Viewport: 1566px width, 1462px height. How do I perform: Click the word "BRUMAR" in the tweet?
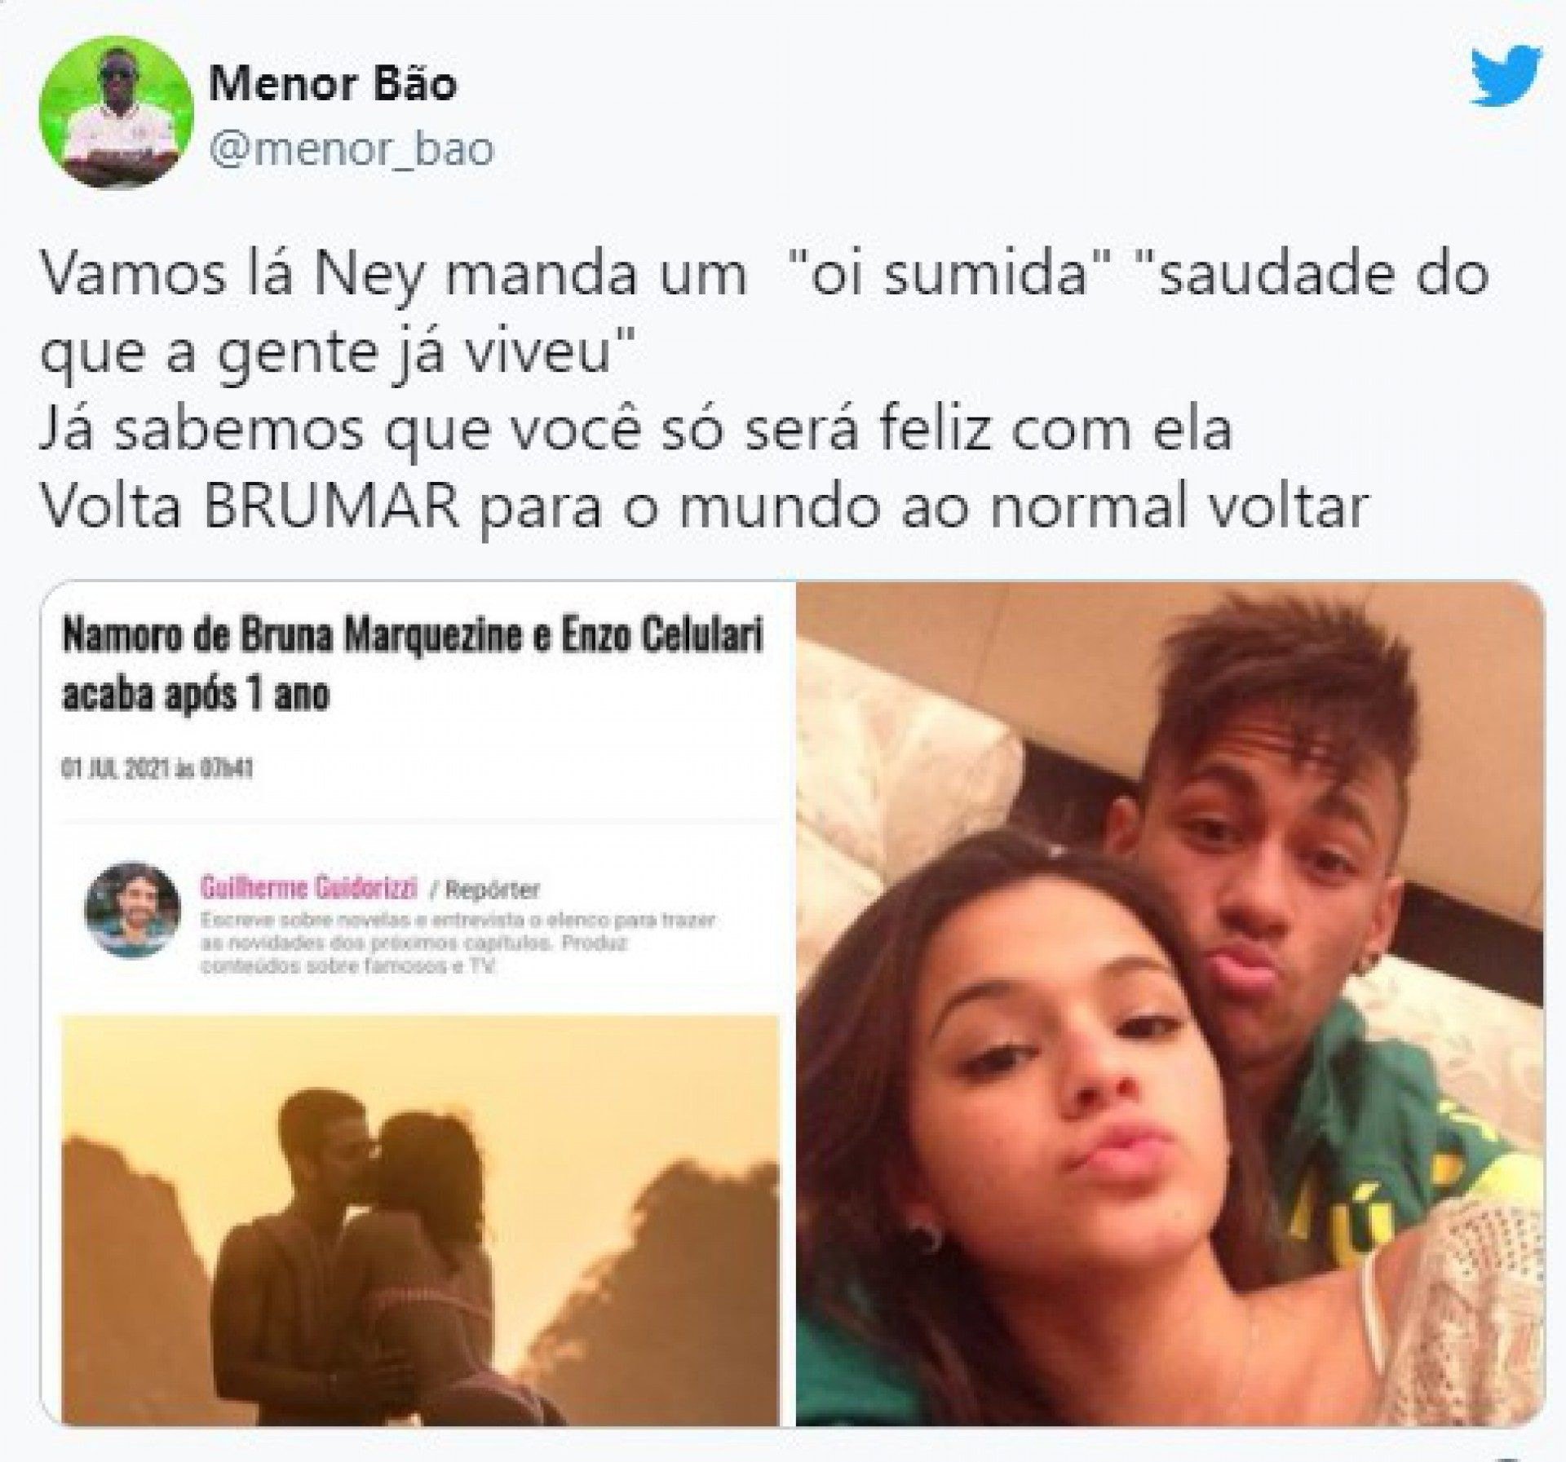pyautogui.click(x=332, y=506)
